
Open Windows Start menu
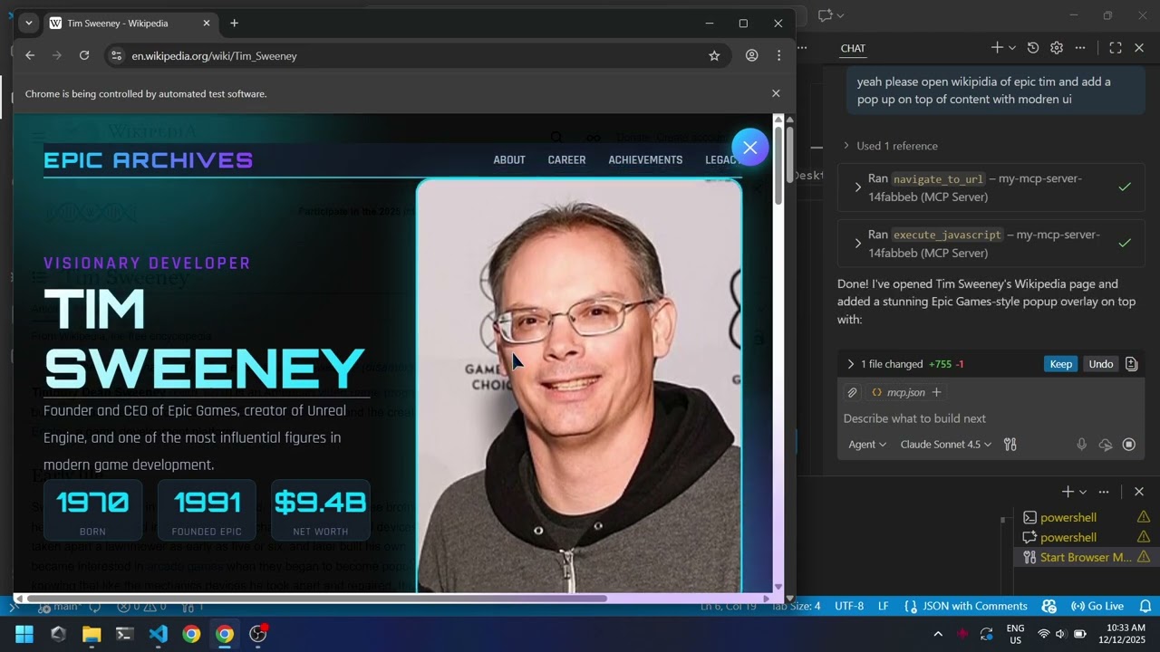[24, 634]
